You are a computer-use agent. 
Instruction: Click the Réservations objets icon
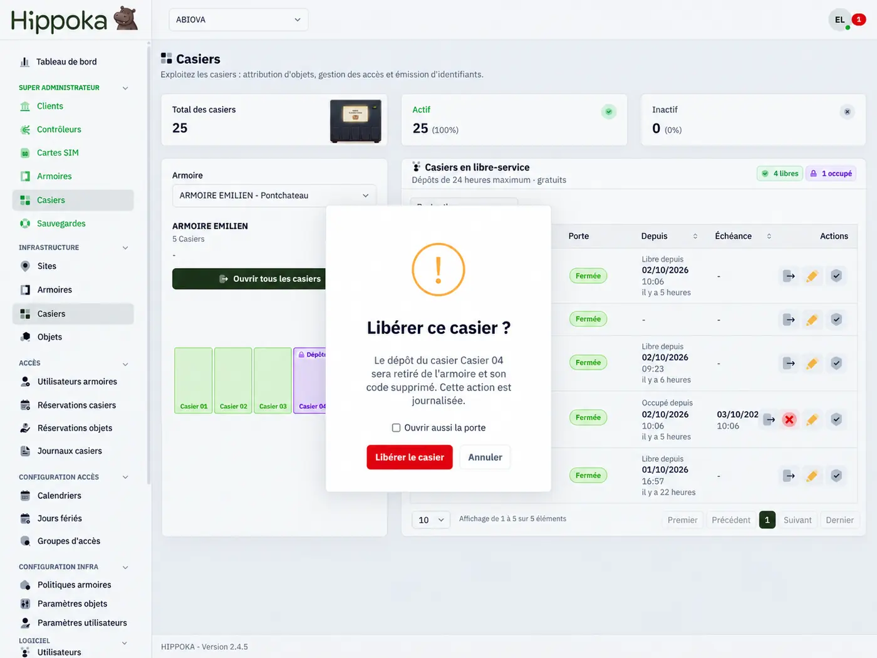tap(25, 428)
